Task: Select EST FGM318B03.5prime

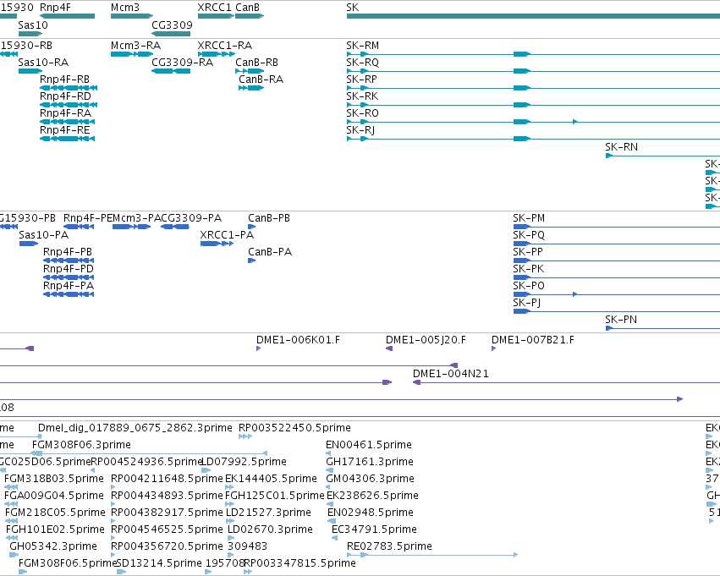Action: (11, 487)
